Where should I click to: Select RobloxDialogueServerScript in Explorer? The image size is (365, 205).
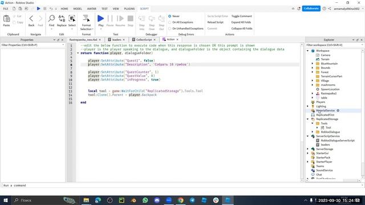(x=338, y=141)
